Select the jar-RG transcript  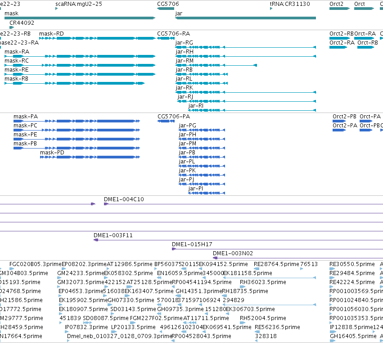(x=245, y=47)
